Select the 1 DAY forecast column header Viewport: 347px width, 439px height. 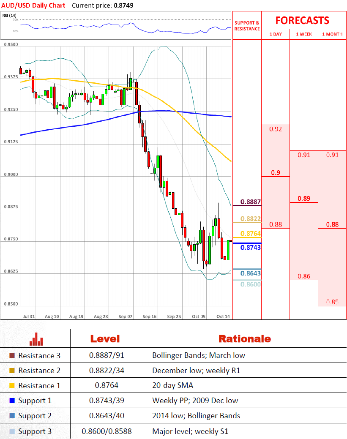click(x=276, y=34)
